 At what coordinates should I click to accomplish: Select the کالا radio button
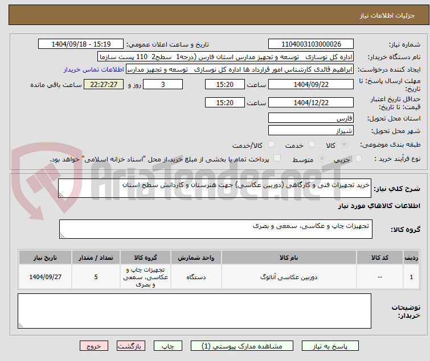point(344,144)
